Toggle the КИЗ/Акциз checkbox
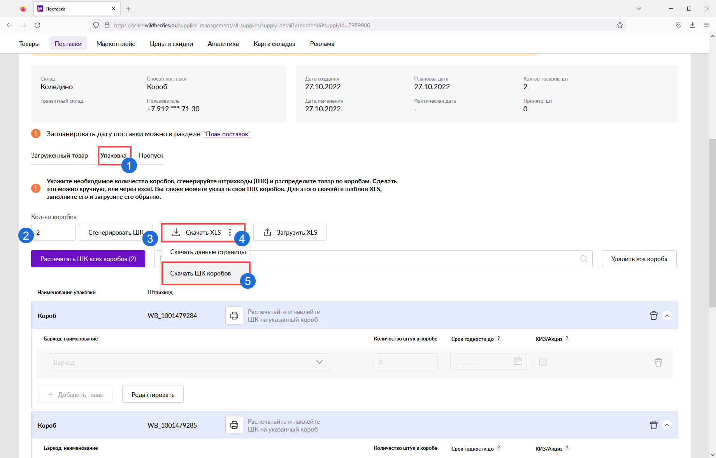 pos(543,362)
